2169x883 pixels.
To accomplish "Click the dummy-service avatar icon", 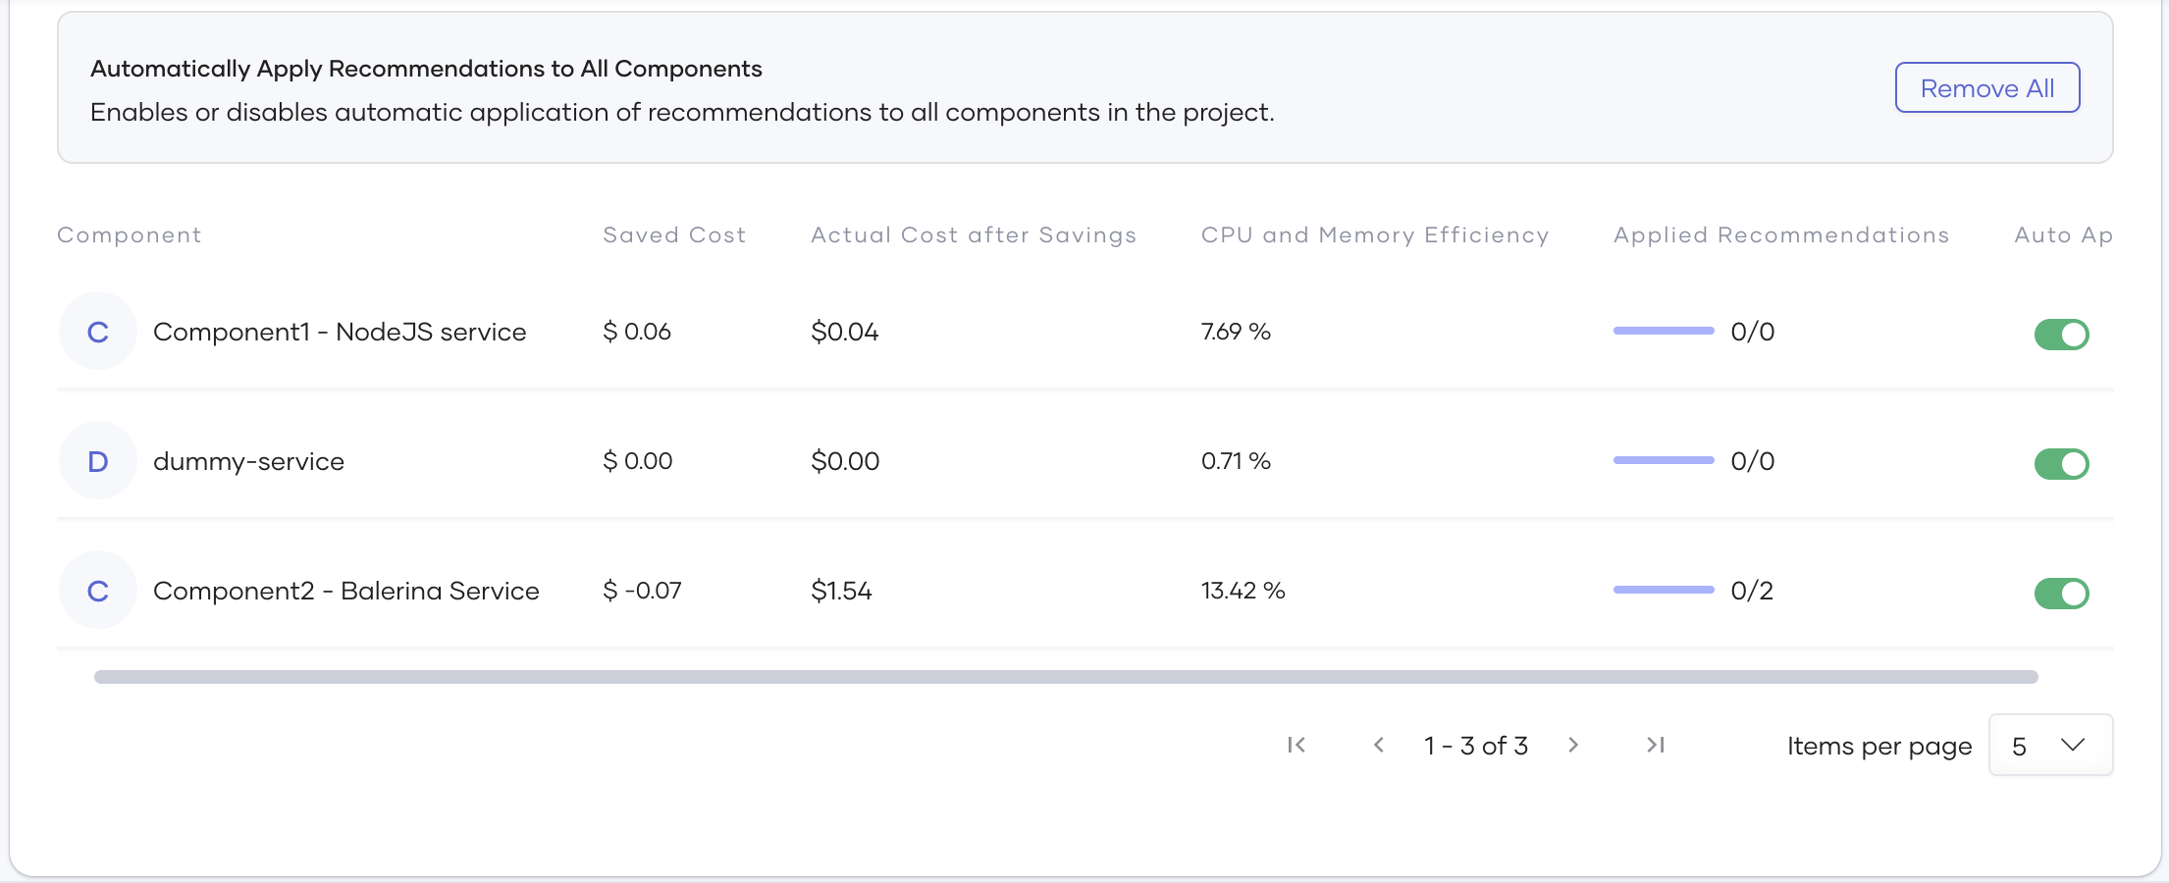I will [x=97, y=460].
